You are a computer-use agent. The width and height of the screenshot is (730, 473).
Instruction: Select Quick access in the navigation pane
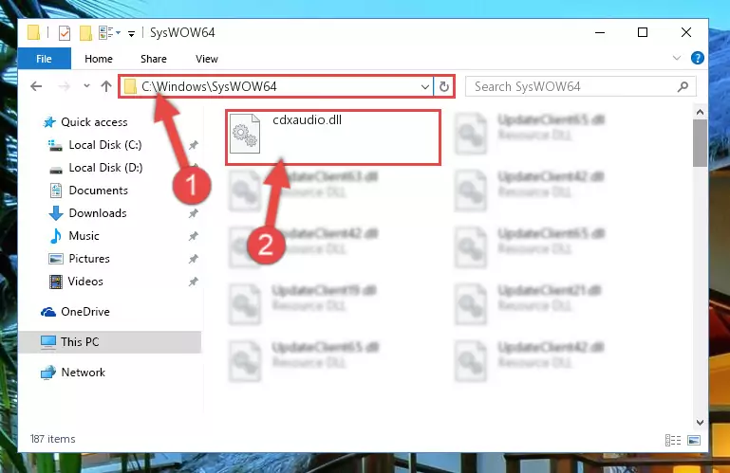[94, 122]
